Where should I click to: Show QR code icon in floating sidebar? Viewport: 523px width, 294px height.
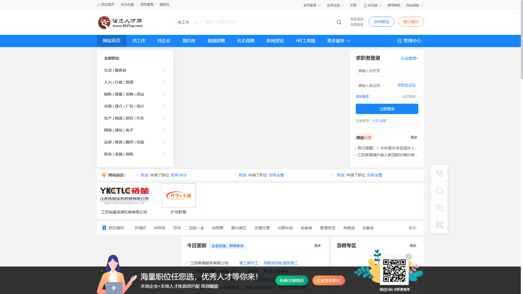click(439, 225)
